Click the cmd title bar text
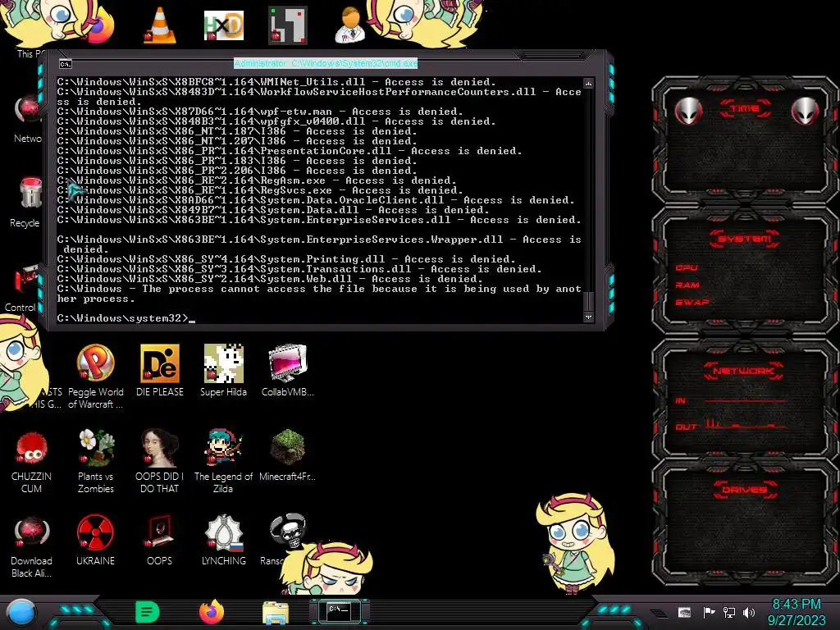The width and height of the screenshot is (840, 630). pos(325,63)
